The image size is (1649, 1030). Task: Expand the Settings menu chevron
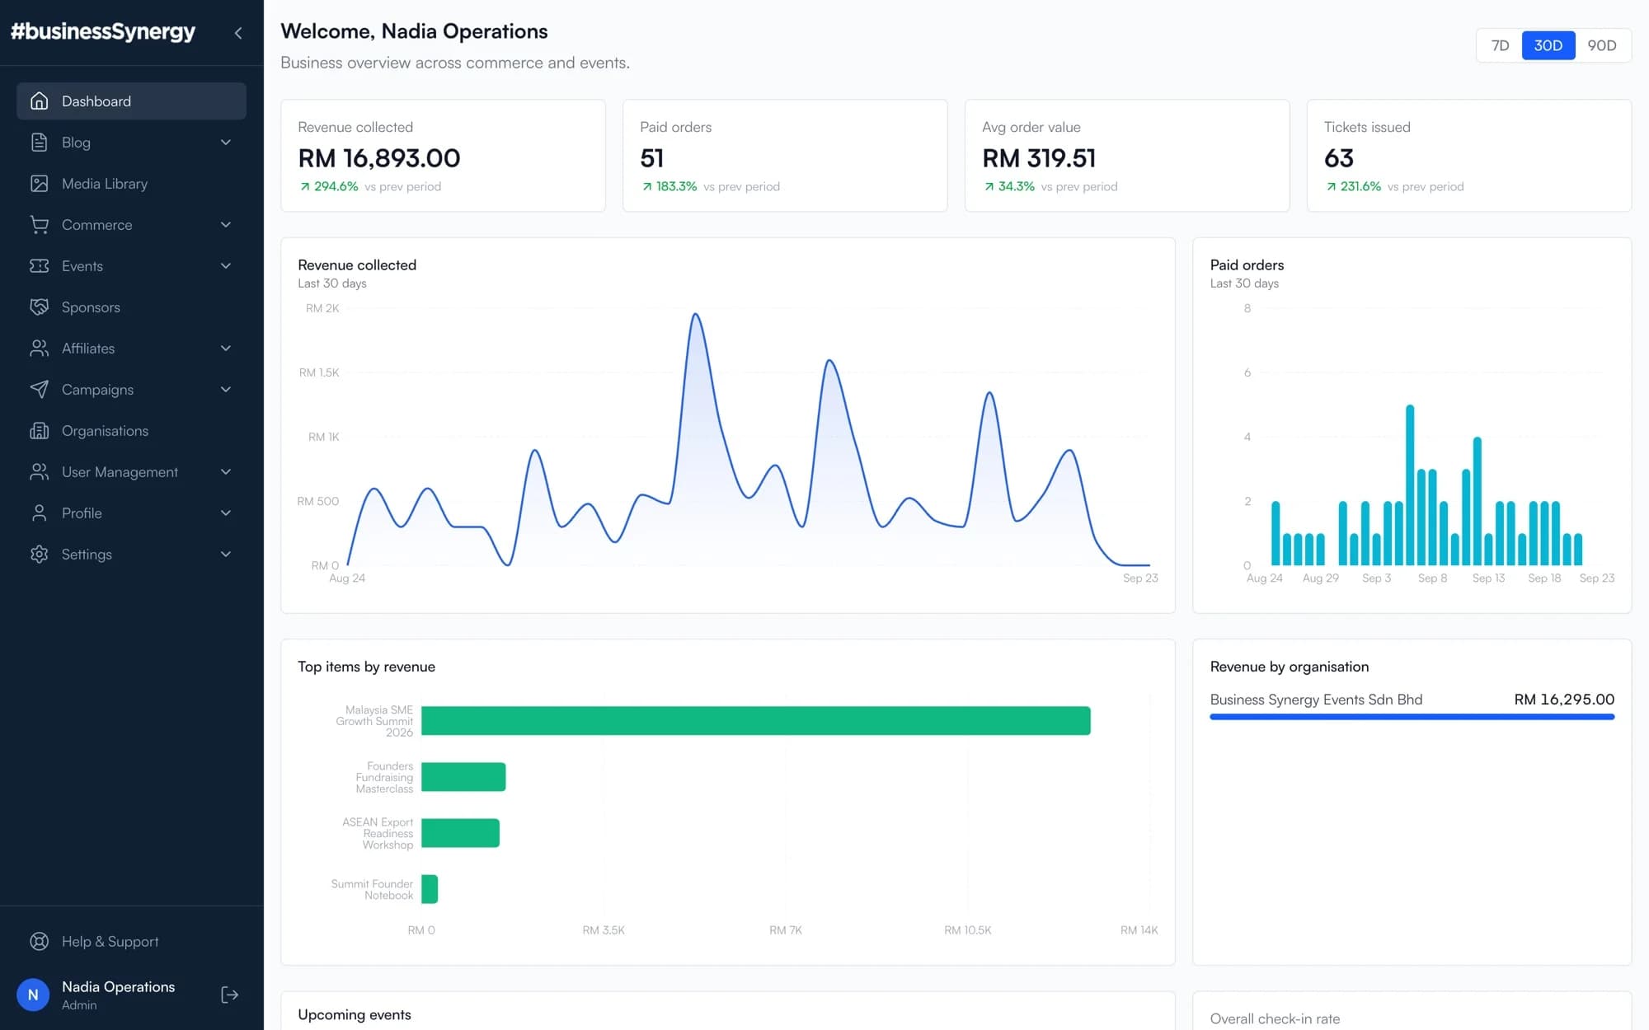226,554
